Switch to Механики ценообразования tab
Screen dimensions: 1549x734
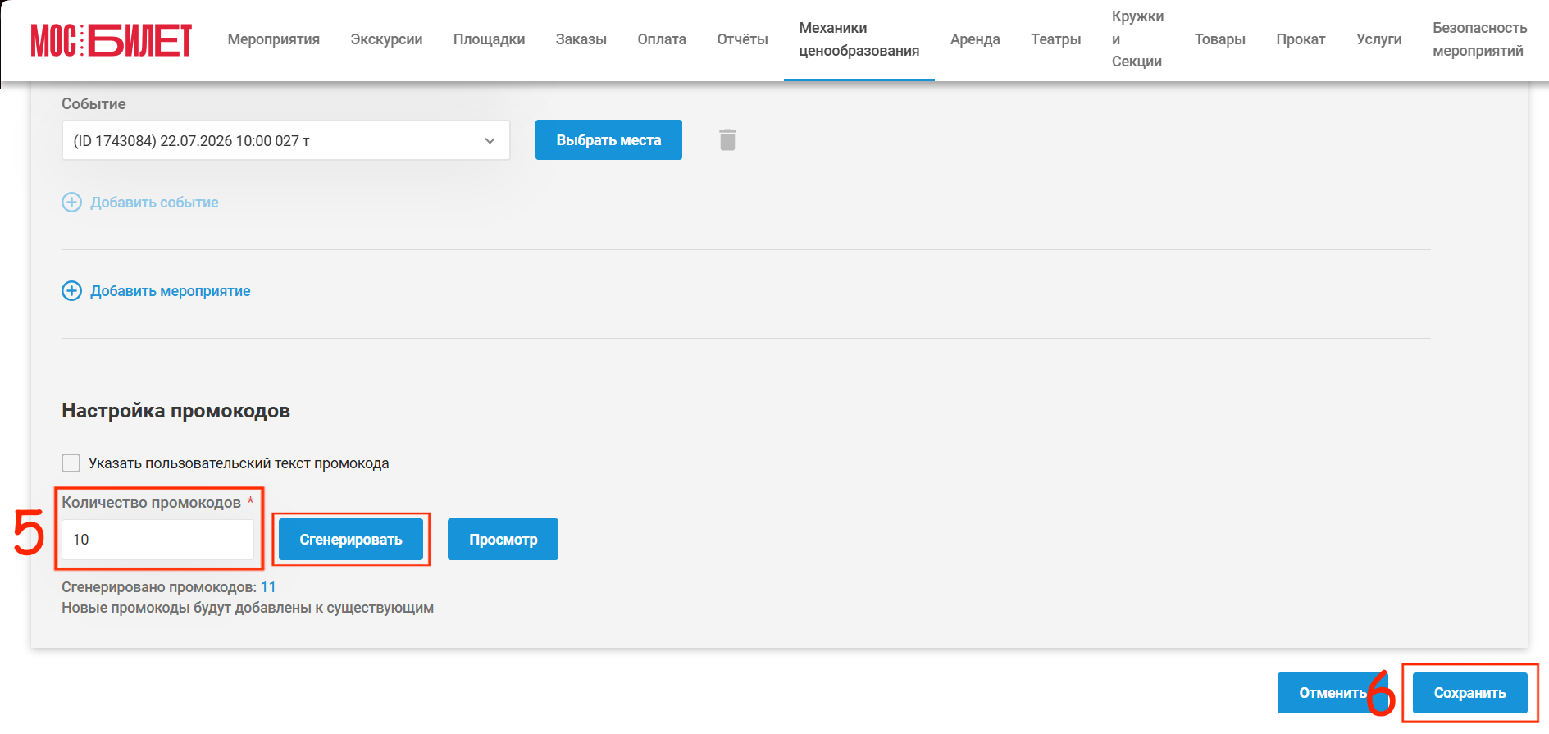[x=859, y=39]
